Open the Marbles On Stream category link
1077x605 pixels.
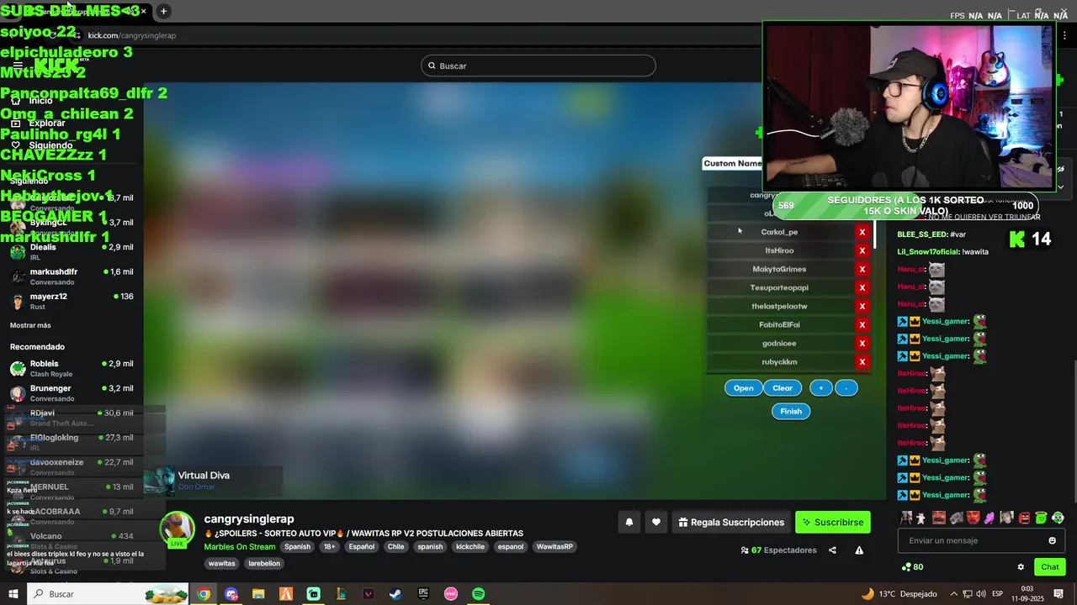240,547
